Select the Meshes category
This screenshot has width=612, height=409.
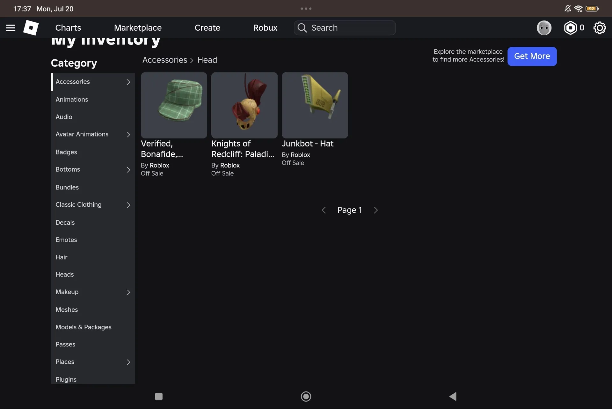(x=93, y=309)
